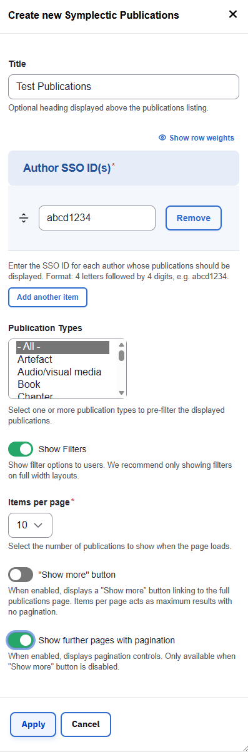Click the Publication Types list scrollbar thumb
The image size is (248, 752).
pyautogui.click(x=122, y=356)
